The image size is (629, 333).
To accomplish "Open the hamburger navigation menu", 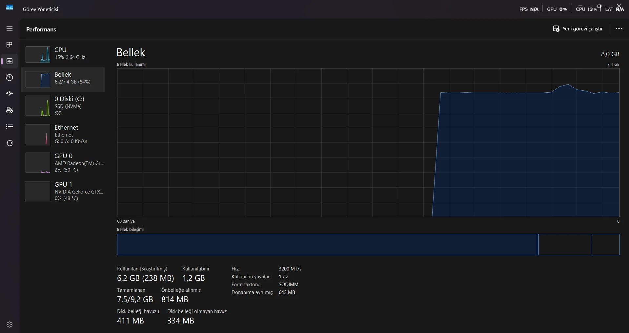I will [x=10, y=28].
